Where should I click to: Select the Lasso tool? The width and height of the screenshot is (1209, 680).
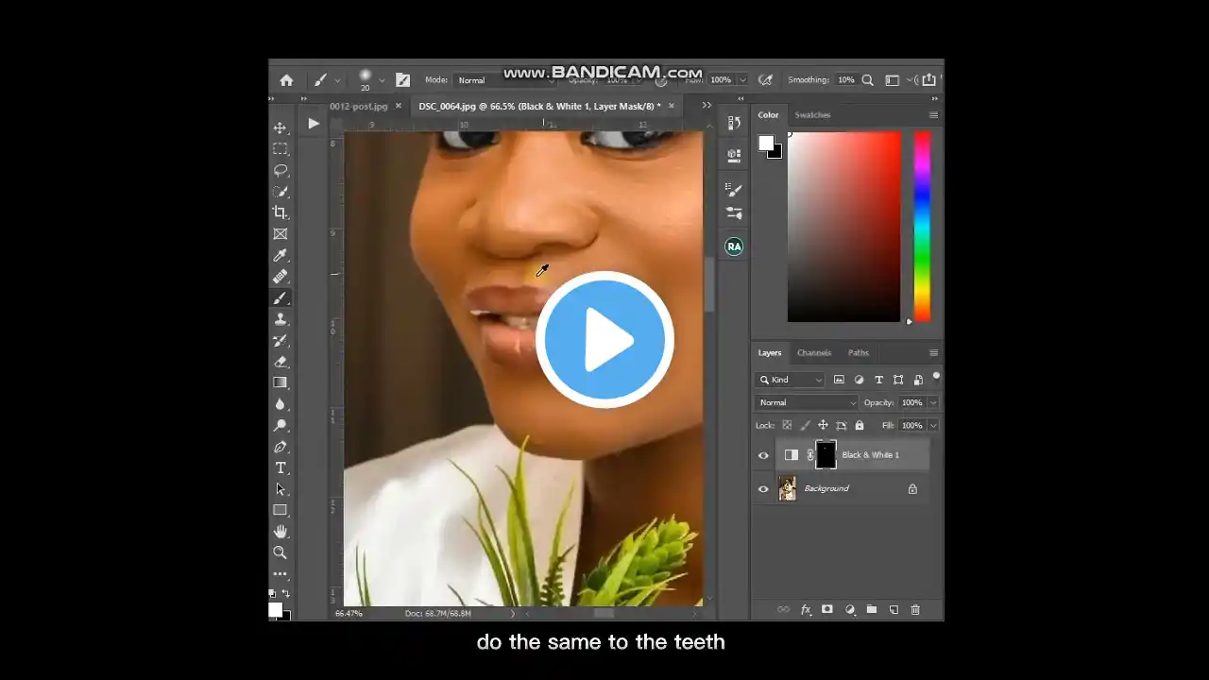pos(281,170)
